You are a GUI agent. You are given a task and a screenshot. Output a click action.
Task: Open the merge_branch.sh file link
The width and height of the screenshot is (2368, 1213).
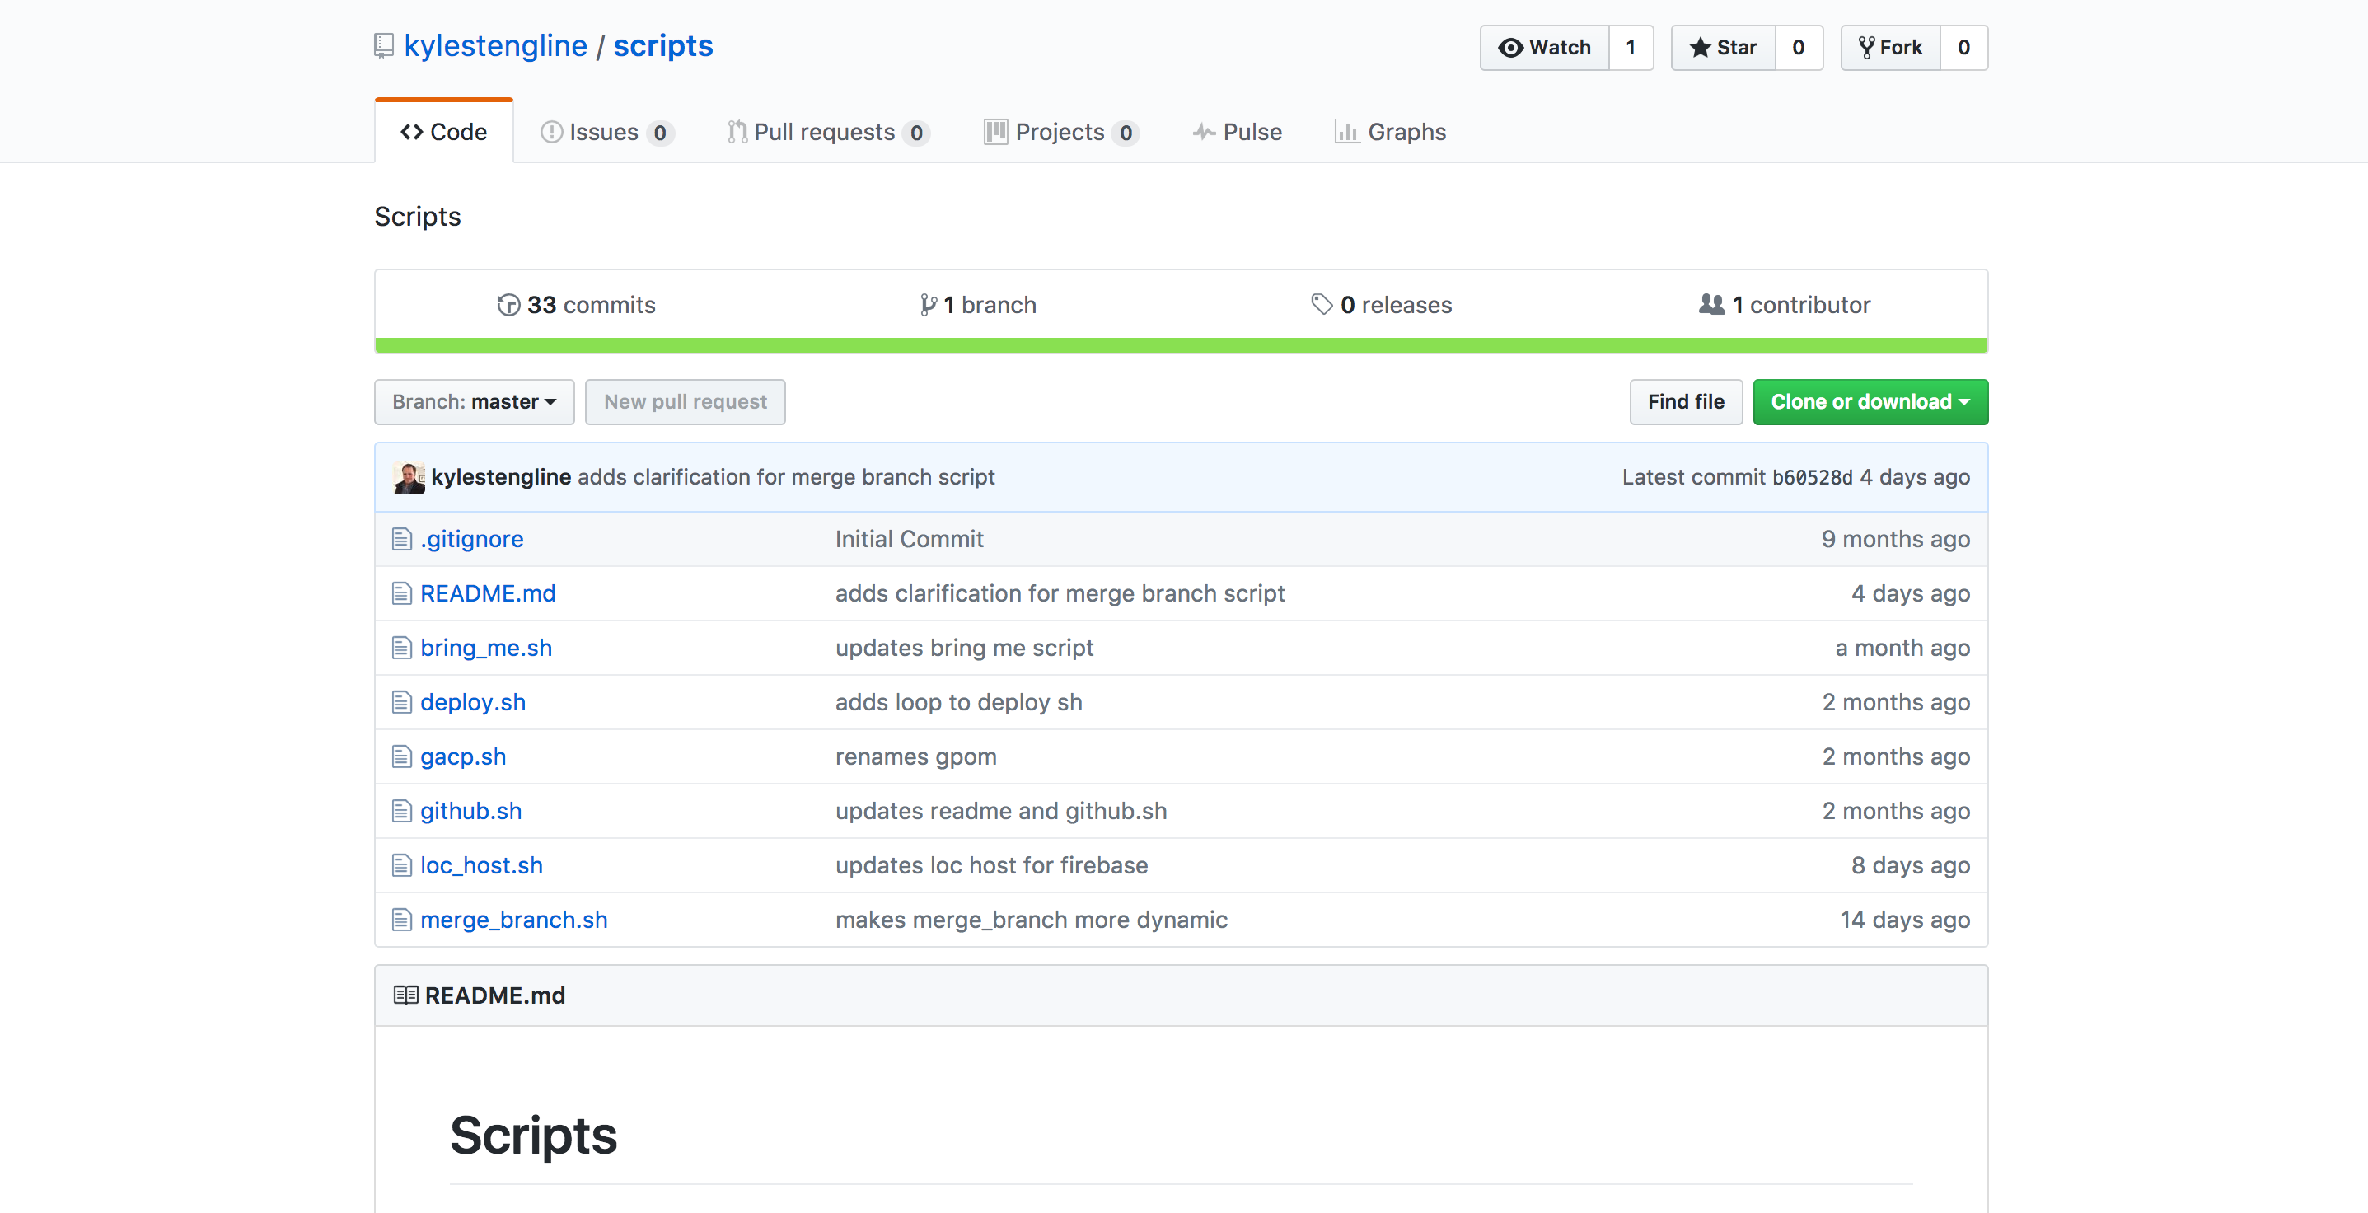pyautogui.click(x=514, y=920)
